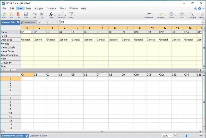Click the Trans fx icon
Screen dimensions: 206x138
[50, 15]
